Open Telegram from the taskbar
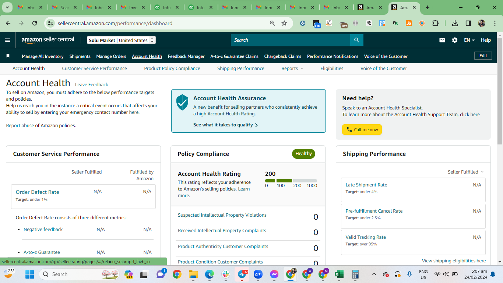This screenshot has height=283, width=503. point(242,274)
